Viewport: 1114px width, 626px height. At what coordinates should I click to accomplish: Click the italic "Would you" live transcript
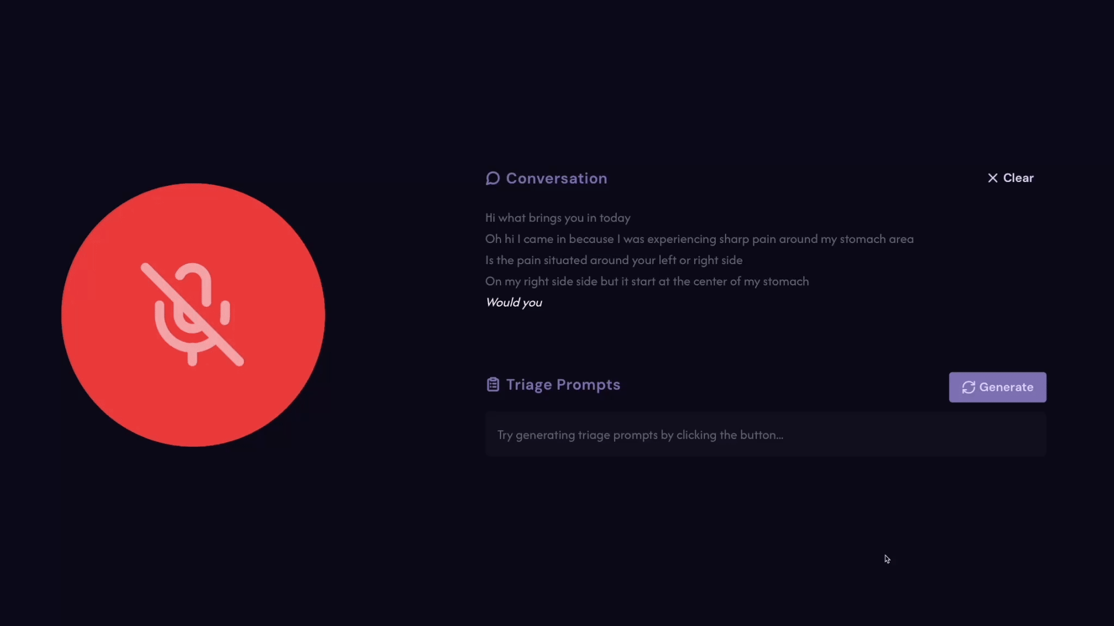pos(513,303)
